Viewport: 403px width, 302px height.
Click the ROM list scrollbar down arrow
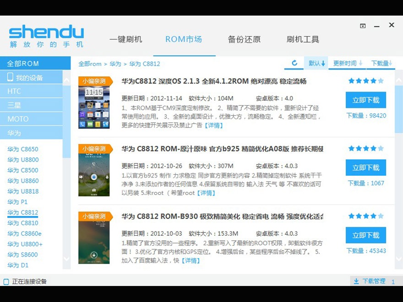[x=399, y=259]
